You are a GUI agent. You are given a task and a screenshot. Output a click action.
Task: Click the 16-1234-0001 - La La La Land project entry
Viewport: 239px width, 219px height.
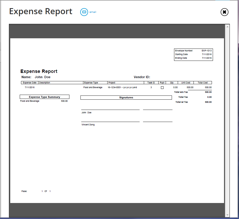tap(122, 87)
